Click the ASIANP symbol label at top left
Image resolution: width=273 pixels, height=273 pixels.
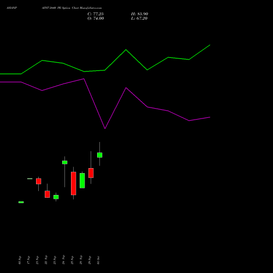pos(12,8)
